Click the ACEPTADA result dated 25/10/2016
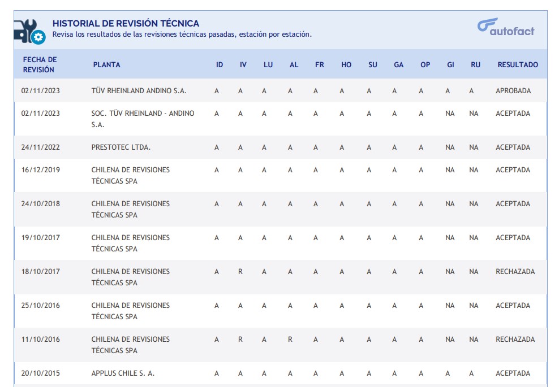The width and height of the screenshot is (559, 387). tap(513, 306)
